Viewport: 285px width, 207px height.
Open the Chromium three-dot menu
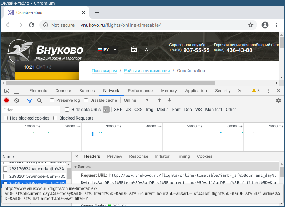[276, 25]
